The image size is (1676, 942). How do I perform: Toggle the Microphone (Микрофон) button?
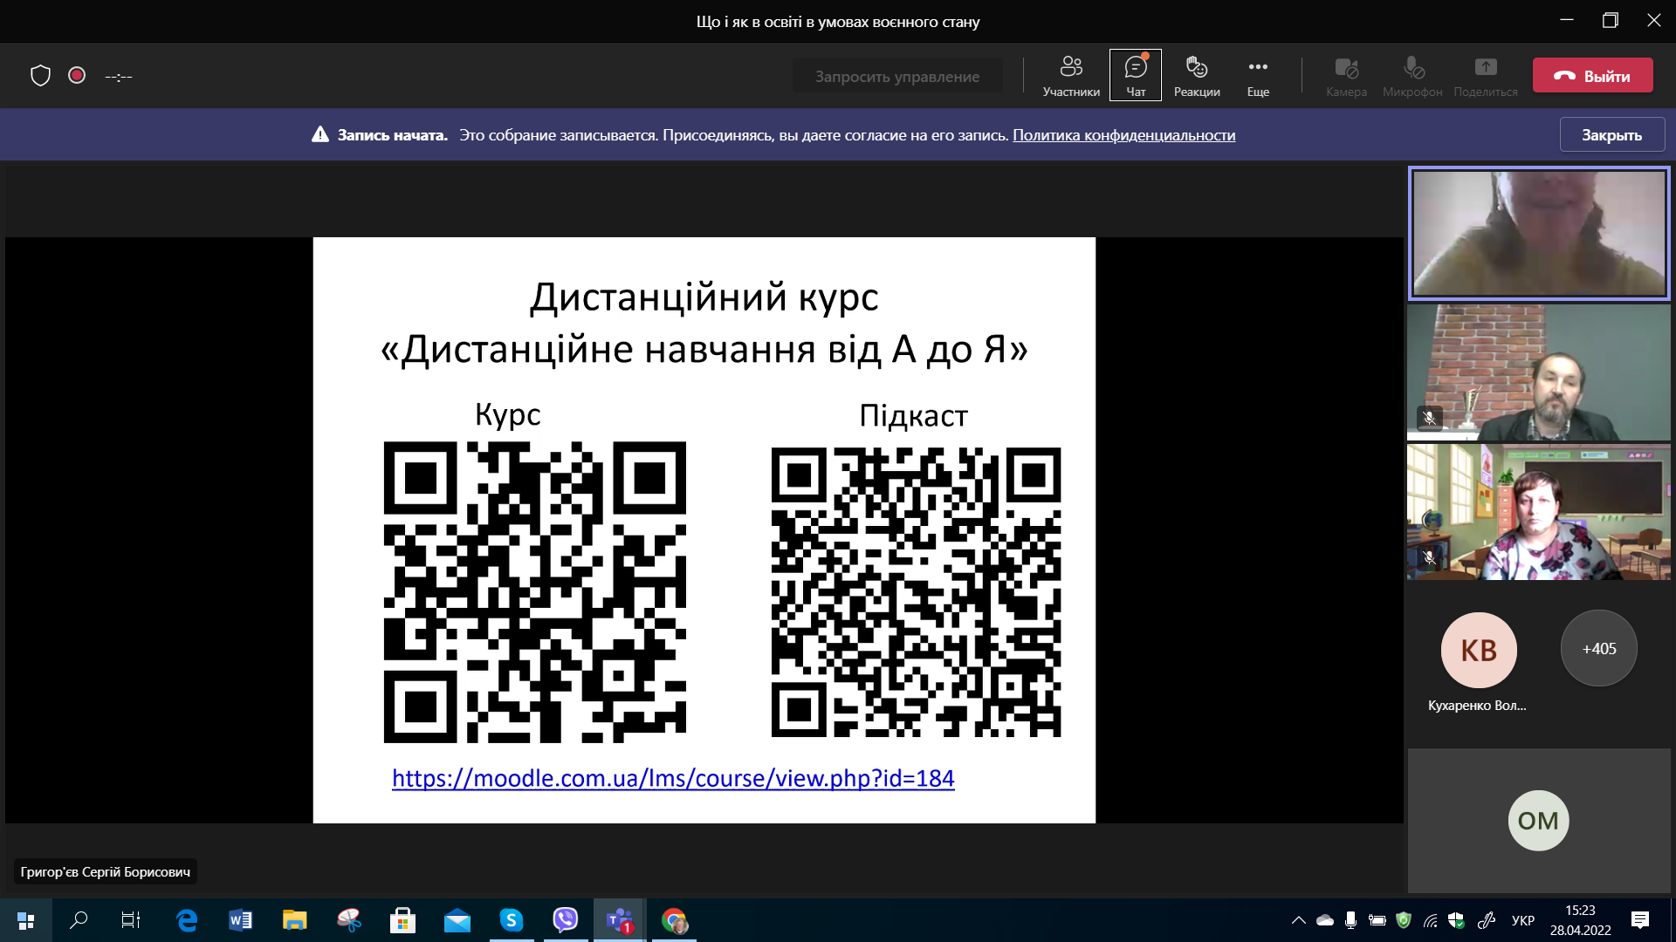pos(1412,75)
